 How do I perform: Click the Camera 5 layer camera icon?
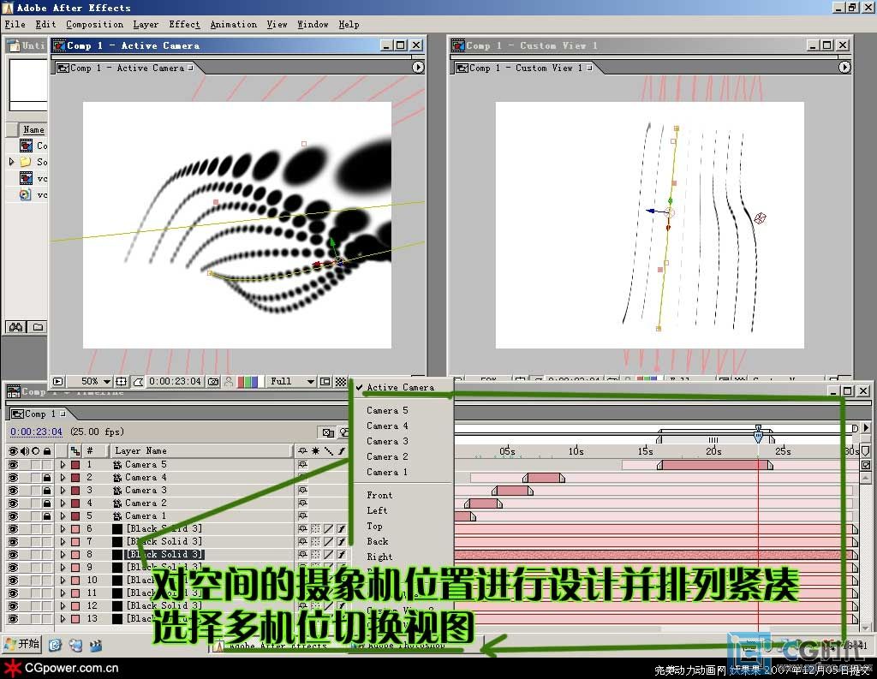(x=117, y=464)
